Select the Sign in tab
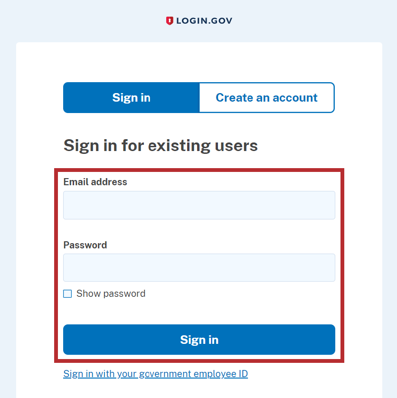397x398 pixels. click(131, 97)
